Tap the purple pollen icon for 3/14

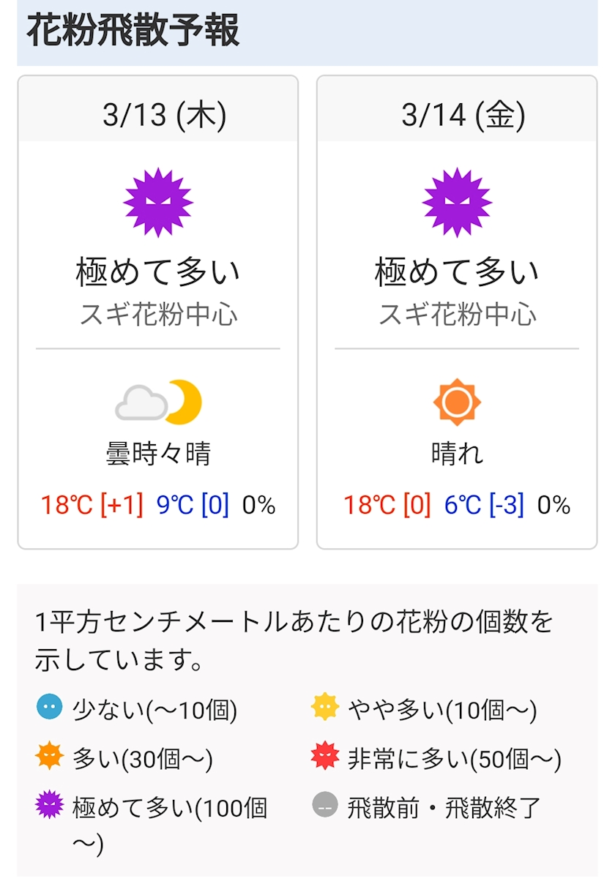pyautogui.click(x=457, y=203)
